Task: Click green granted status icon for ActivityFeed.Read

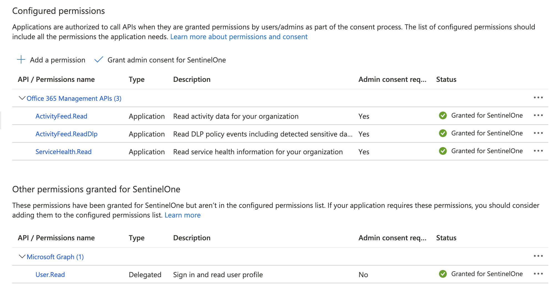Action: 443,115
